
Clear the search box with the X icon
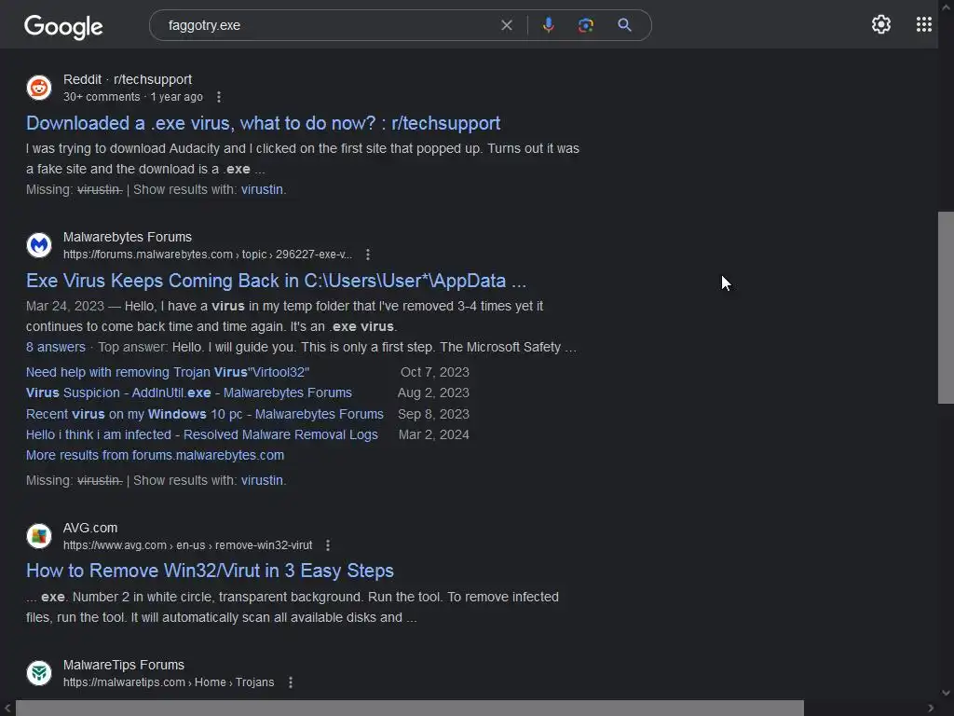506,25
